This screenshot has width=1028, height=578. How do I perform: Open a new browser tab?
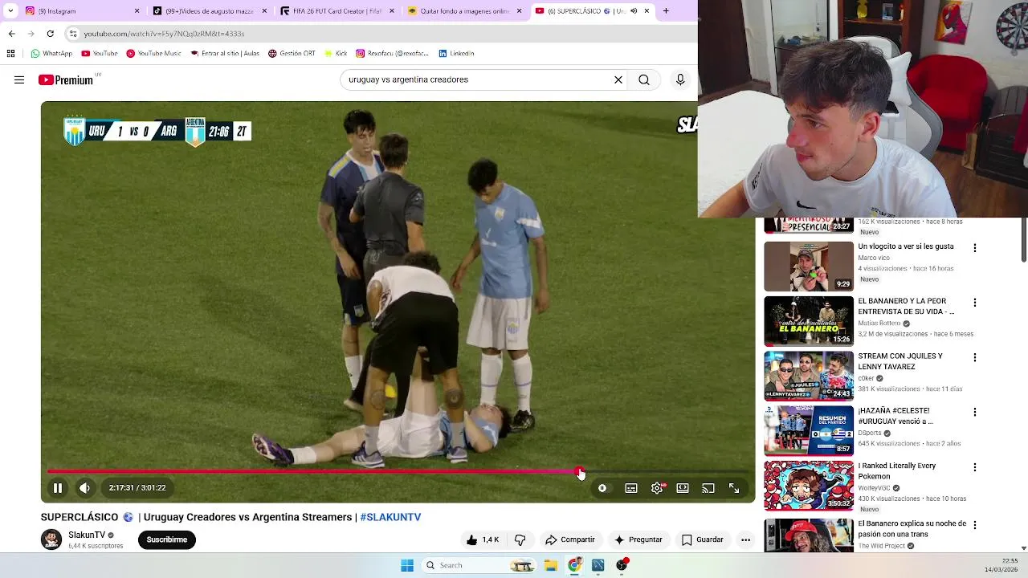coord(666,11)
